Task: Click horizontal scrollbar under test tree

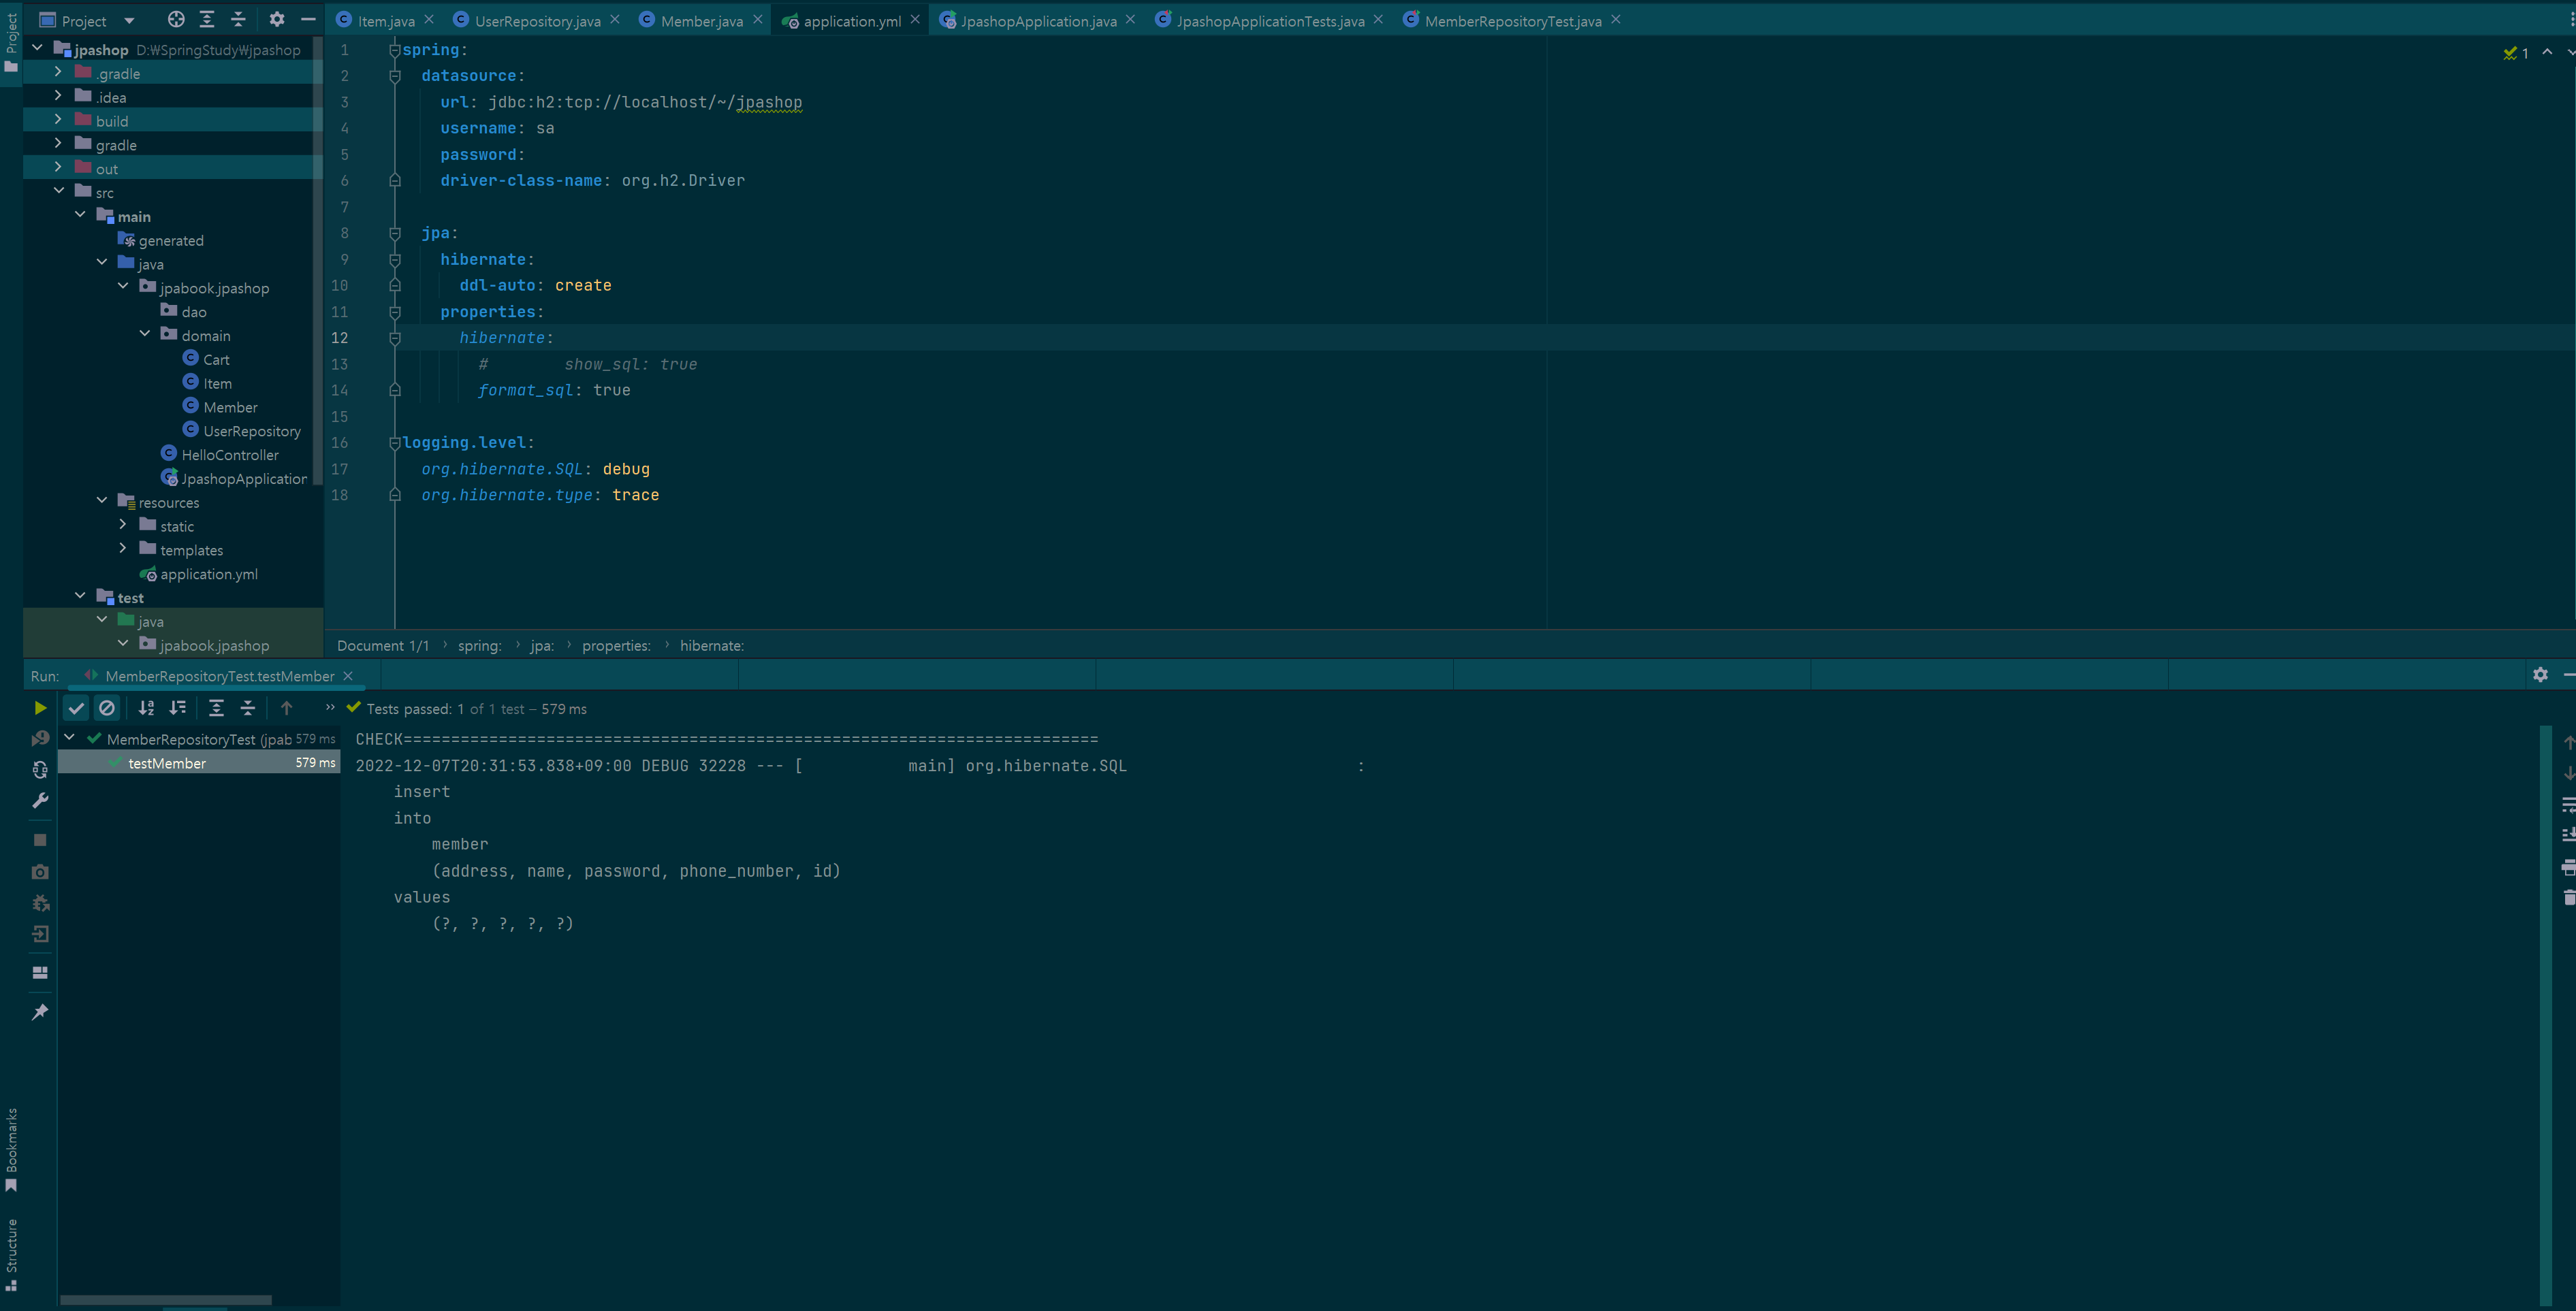Action: pyautogui.click(x=166, y=1300)
